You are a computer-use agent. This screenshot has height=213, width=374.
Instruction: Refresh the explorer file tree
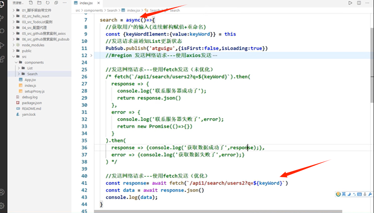(48, 3)
